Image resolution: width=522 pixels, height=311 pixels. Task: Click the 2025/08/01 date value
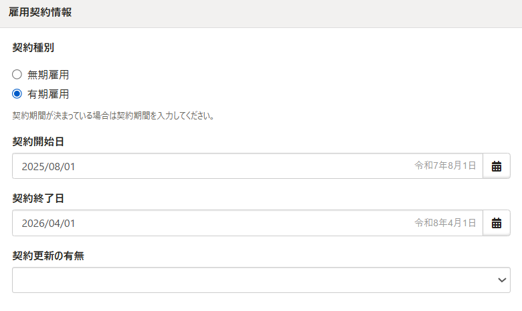[x=49, y=167]
